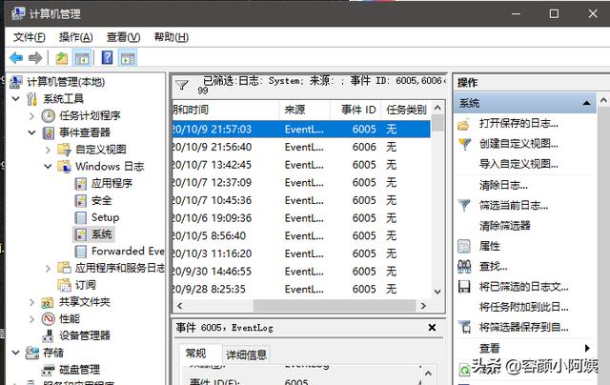Screen dimensions: 610x385
Task: Select event row 20/9/30 14:46:55
Action: [301, 272]
